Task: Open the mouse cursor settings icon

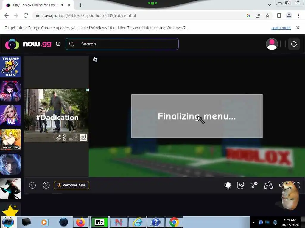Action: click(x=254, y=185)
